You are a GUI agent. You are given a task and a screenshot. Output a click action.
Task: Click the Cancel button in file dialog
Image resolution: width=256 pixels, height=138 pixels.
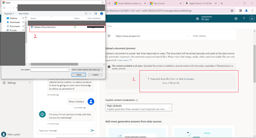[x=95, y=75]
